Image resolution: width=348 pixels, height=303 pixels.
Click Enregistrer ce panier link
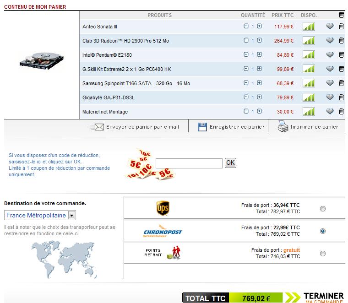click(237, 127)
